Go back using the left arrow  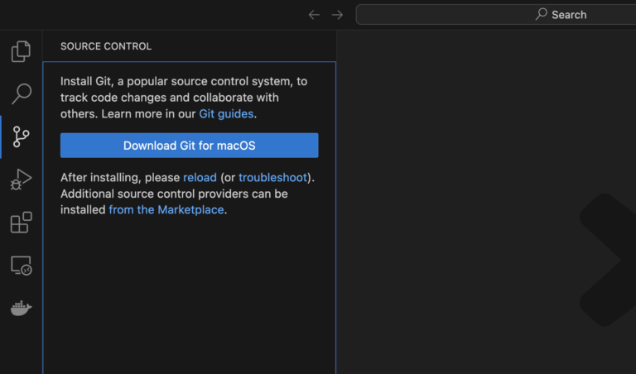pos(314,15)
